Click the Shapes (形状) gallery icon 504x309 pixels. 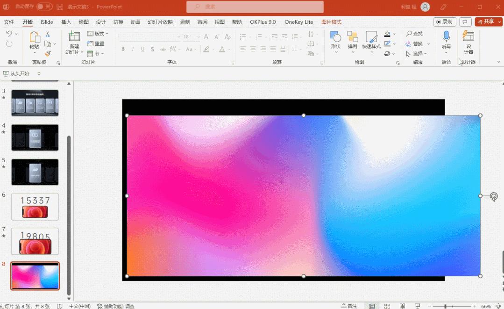click(x=335, y=40)
